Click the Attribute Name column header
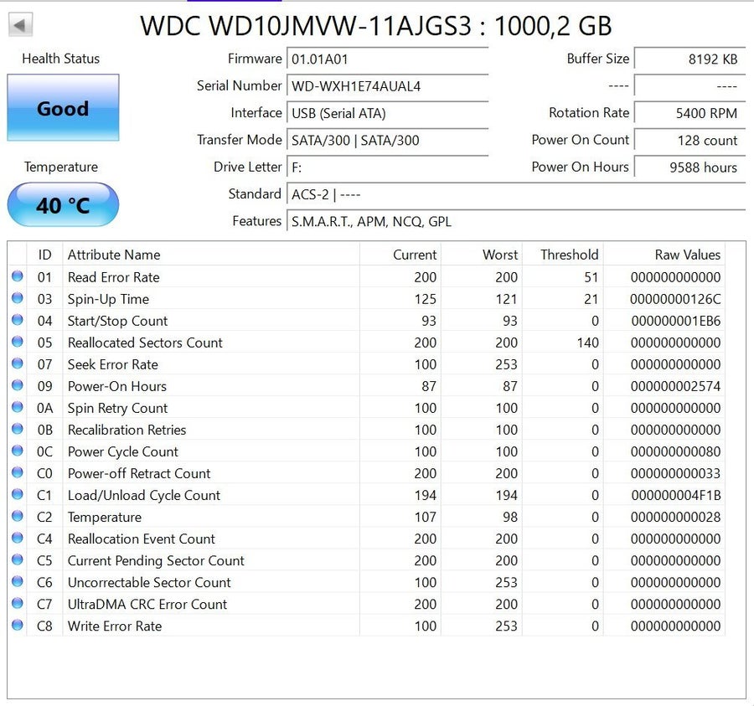The image size is (754, 706). pyautogui.click(x=211, y=255)
